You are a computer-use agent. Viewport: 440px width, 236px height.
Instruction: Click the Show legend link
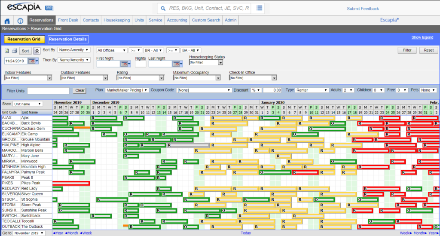point(422,37)
